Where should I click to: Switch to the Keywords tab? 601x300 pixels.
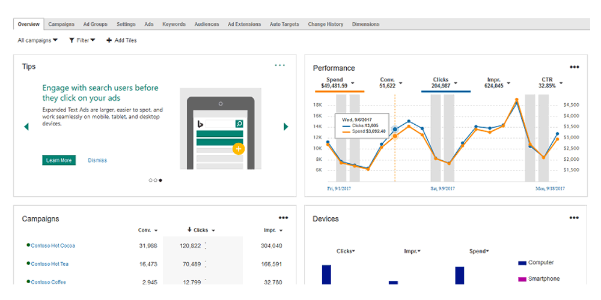[174, 24]
